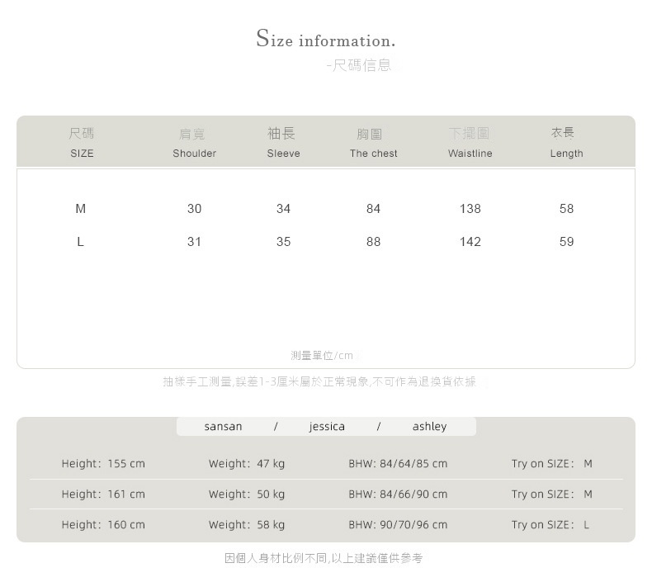Click shoulder value 30 for size M

194,209
